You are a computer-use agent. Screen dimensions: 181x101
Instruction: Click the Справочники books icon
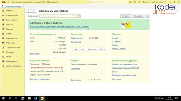(3, 61)
